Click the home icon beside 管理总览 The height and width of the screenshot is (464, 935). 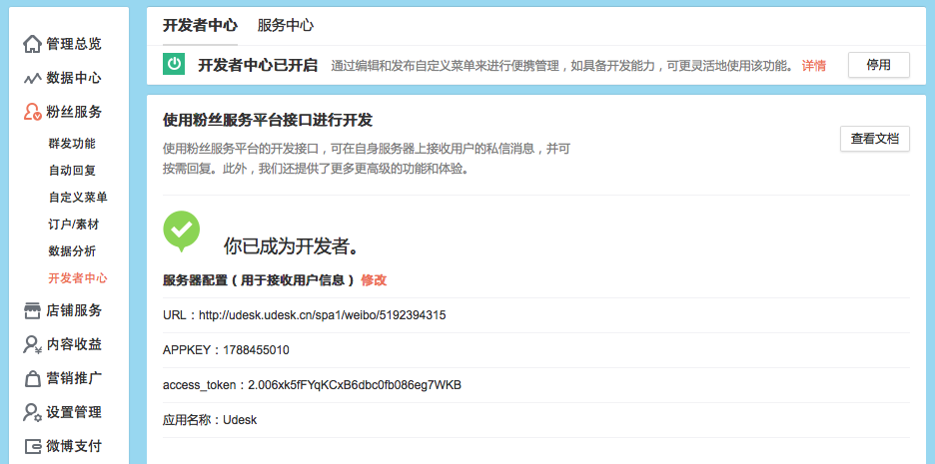pyautogui.click(x=33, y=44)
